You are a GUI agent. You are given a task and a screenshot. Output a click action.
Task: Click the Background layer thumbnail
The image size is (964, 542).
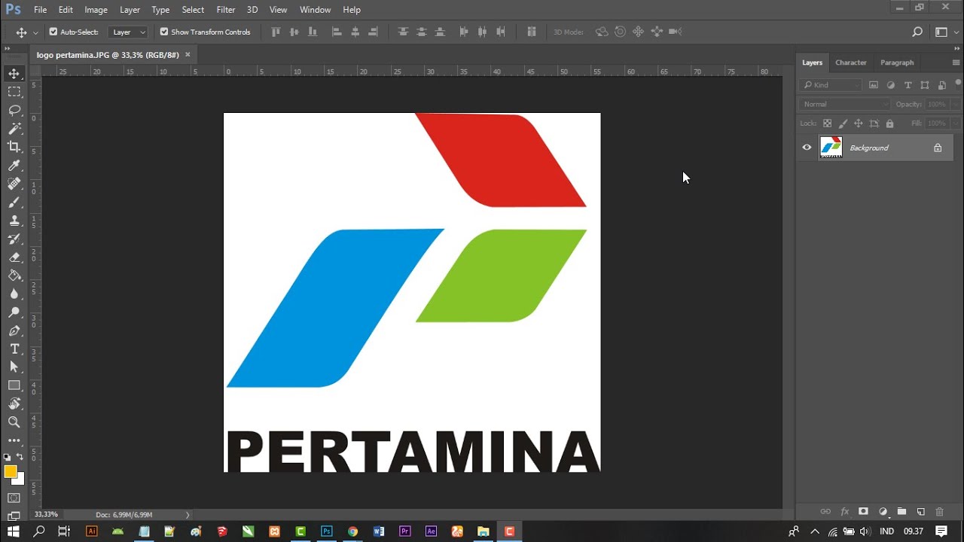coord(831,148)
